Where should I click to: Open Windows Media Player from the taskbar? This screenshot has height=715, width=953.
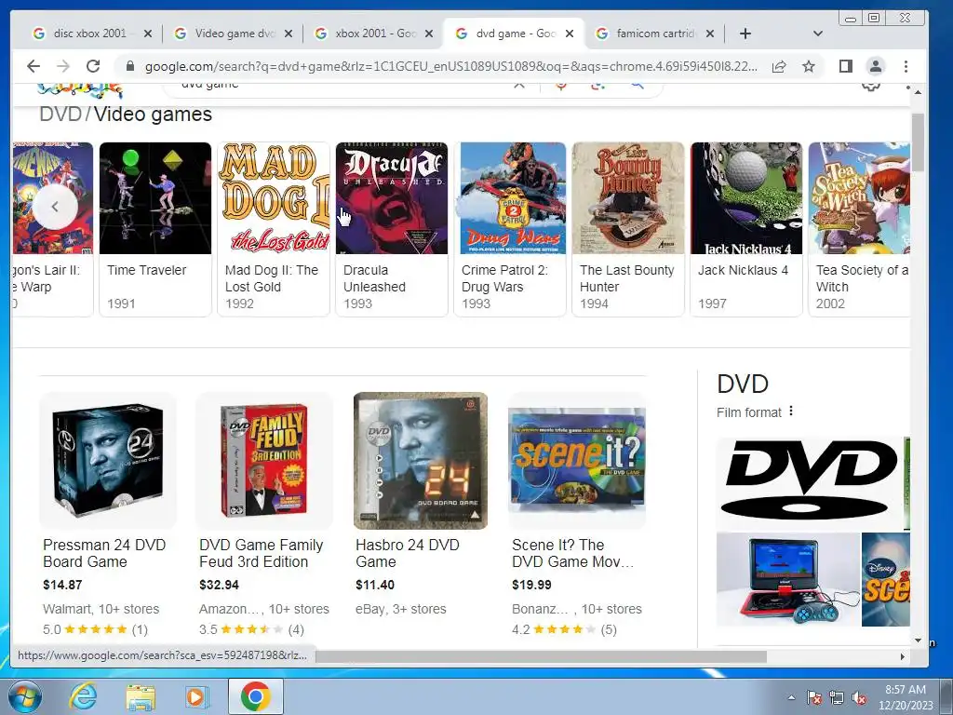click(197, 696)
